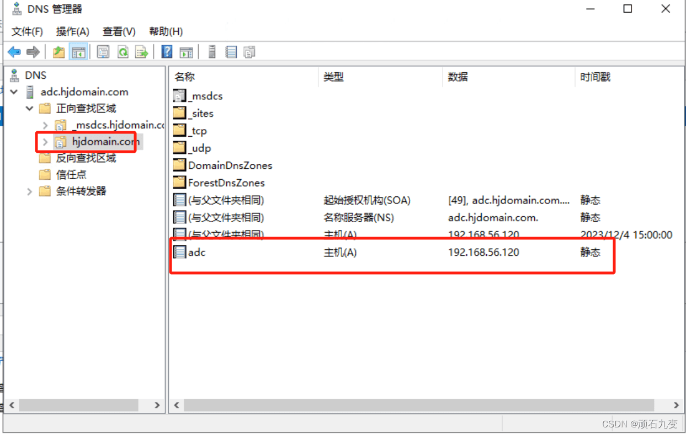Click the DNS root node icon in tree

[15, 75]
